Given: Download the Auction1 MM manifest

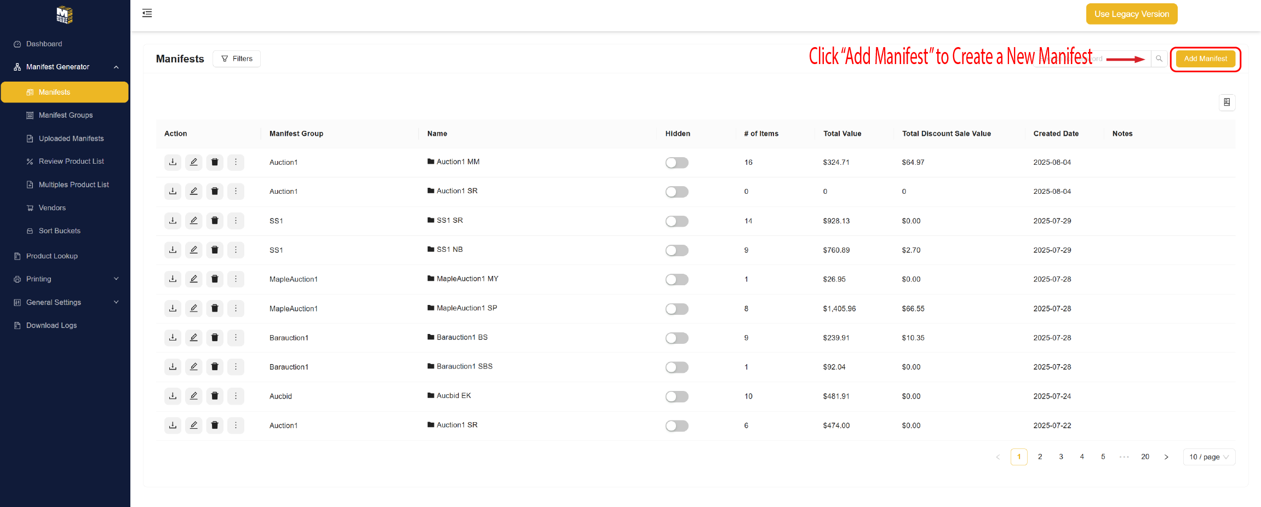Looking at the screenshot, I should tap(173, 162).
